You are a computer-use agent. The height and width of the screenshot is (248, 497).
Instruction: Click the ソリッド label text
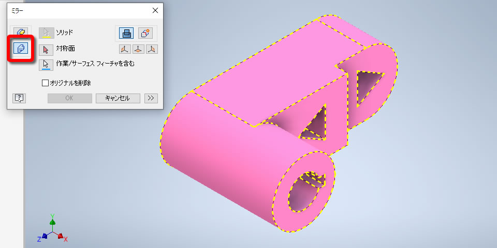click(65, 32)
